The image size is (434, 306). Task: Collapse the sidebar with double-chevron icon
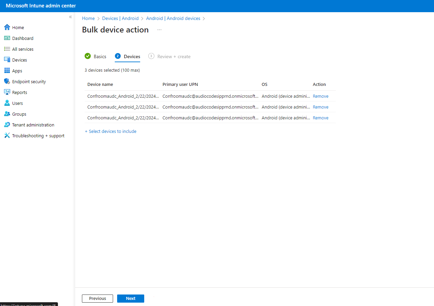point(70,17)
